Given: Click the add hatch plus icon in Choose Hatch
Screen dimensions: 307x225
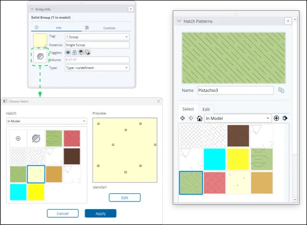Looking at the screenshot, I should coord(18,139).
